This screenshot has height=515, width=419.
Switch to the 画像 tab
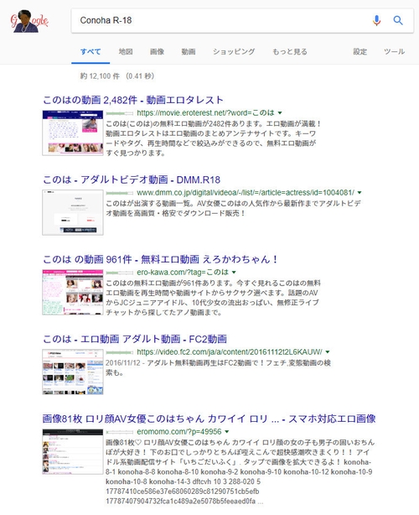click(158, 51)
